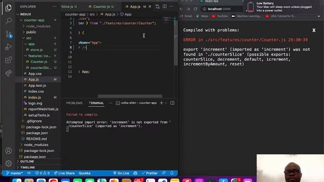Click the Maps bookmark

pyautogui.click(x=202, y=16)
